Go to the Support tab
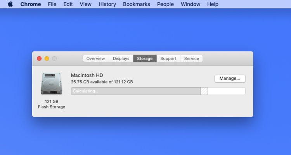The width and height of the screenshot is (291, 155). coord(168,59)
